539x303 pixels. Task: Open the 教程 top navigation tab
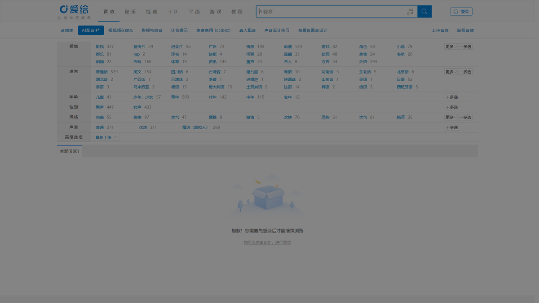pyautogui.click(x=237, y=12)
